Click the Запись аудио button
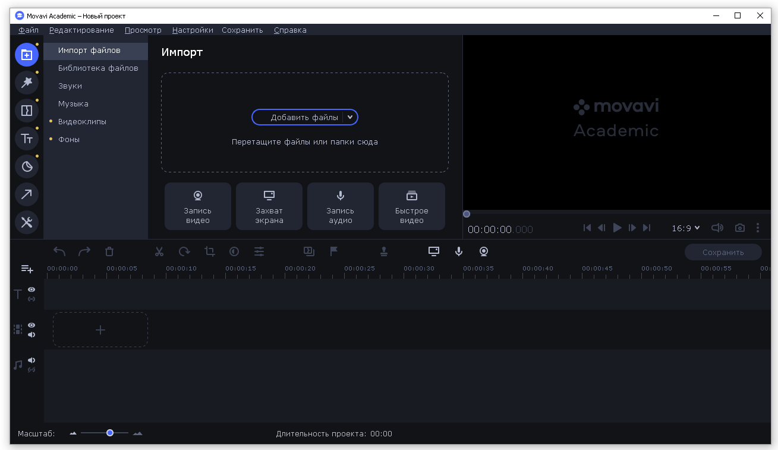The width and height of the screenshot is (778, 450). 341,206
